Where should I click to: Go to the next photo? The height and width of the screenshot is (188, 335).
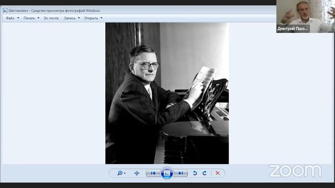pyautogui.click(x=181, y=173)
